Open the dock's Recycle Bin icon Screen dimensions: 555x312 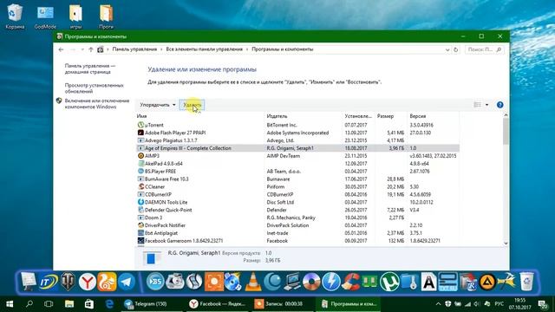click(x=526, y=282)
